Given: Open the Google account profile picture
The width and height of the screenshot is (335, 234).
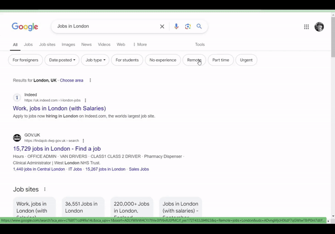Looking at the screenshot, I should coord(319,27).
